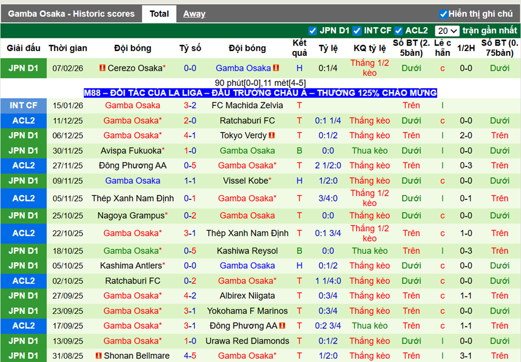The height and width of the screenshot is (362, 521).
Task: Click the date 05/11/25
Action: (x=68, y=198)
